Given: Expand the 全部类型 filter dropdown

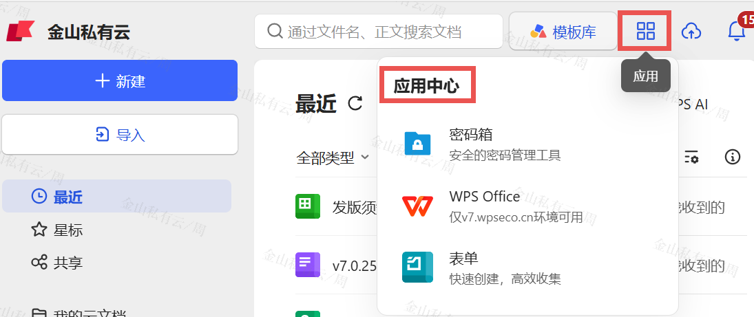Looking at the screenshot, I should [x=333, y=157].
